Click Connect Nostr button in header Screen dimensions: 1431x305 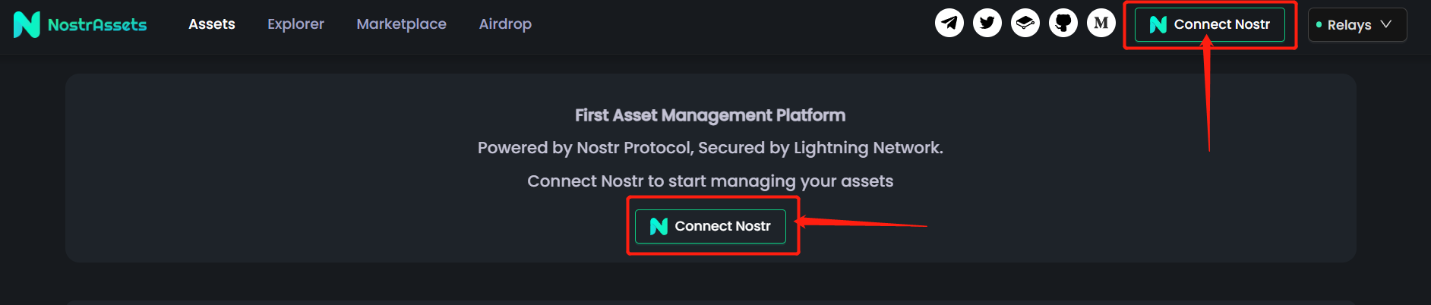(x=1210, y=24)
